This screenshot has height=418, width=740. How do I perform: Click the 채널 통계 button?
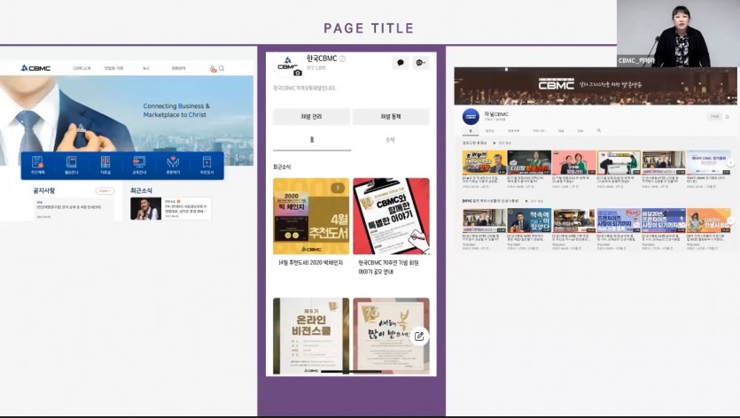pyautogui.click(x=391, y=117)
